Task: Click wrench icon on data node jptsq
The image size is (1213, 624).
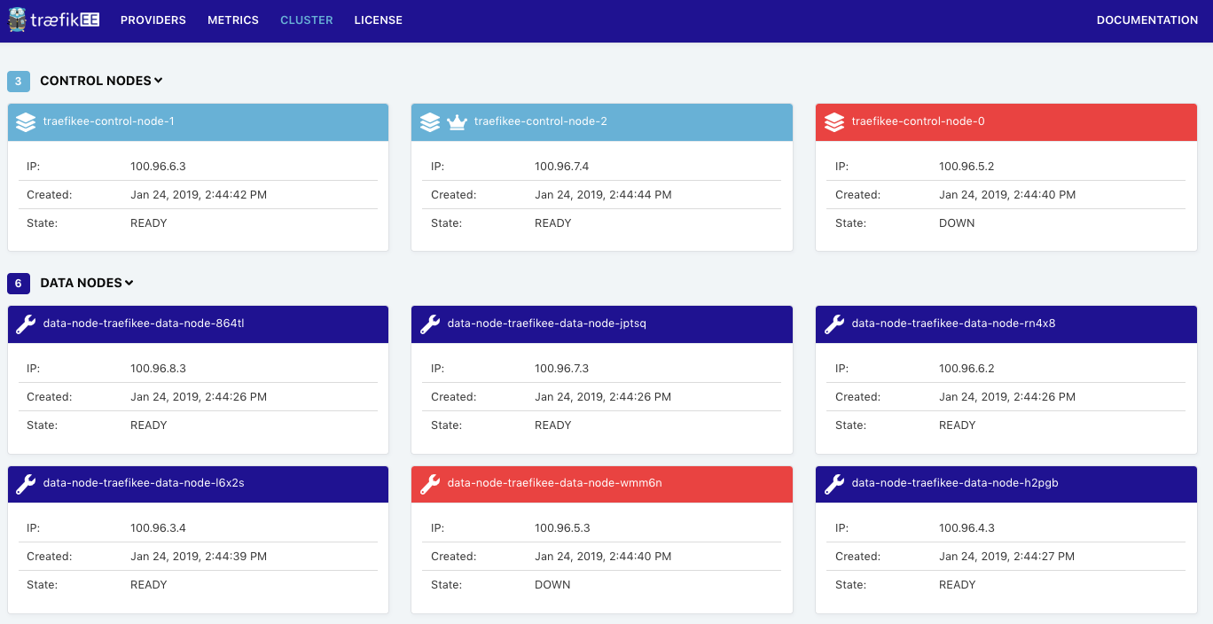Action: click(430, 324)
